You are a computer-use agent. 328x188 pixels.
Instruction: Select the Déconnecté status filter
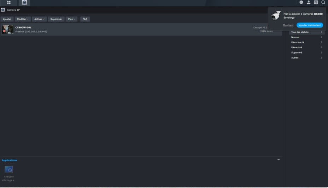tap(298, 42)
